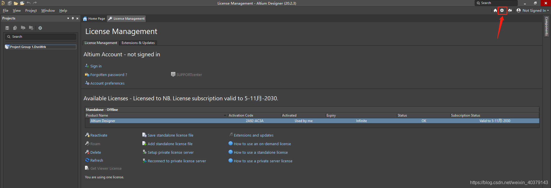551x188 pixels.
Task: Click the Activated column header
Action: pyautogui.click(x=303, y=115)
